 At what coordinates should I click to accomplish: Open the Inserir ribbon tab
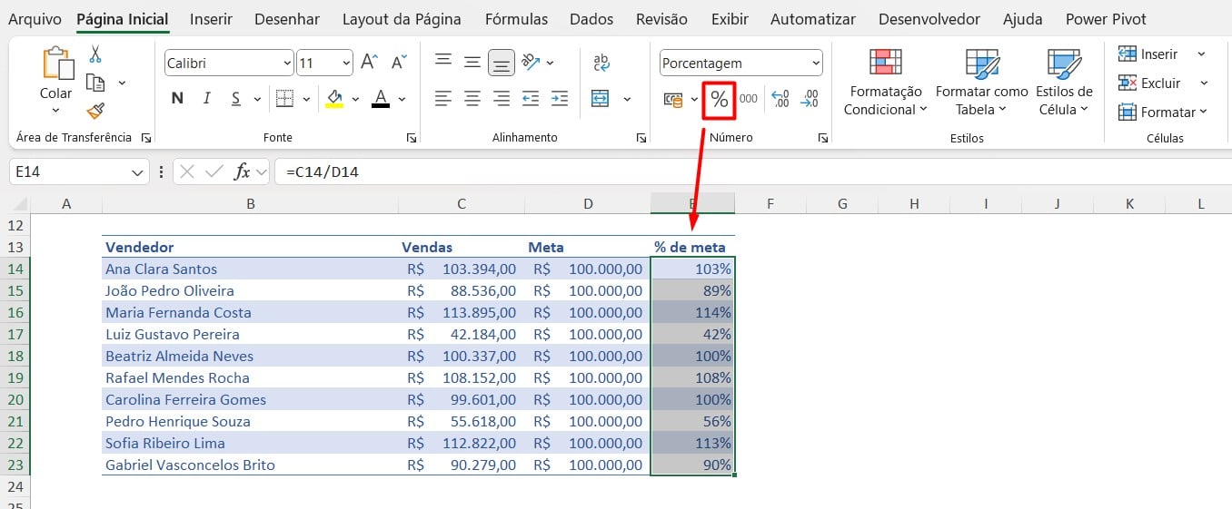(211, 19)
